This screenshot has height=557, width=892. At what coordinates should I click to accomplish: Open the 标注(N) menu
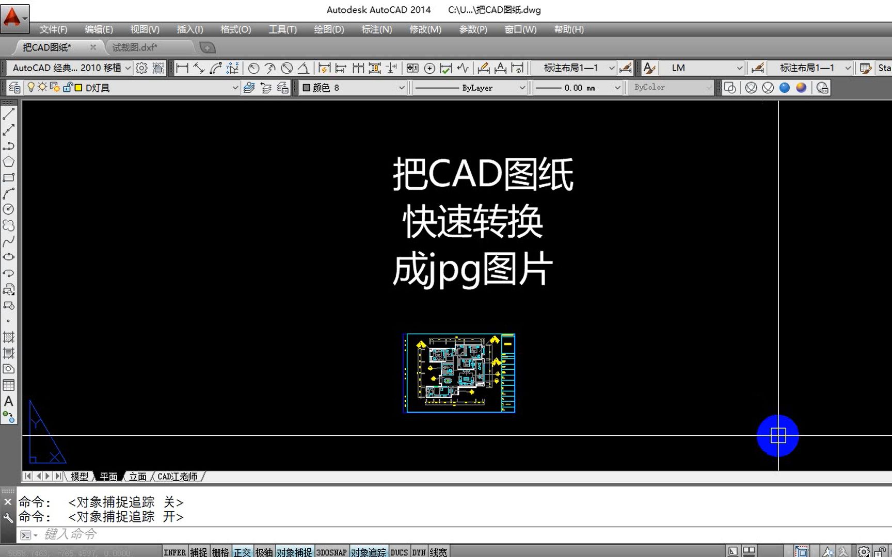click(x=376, y=29)
